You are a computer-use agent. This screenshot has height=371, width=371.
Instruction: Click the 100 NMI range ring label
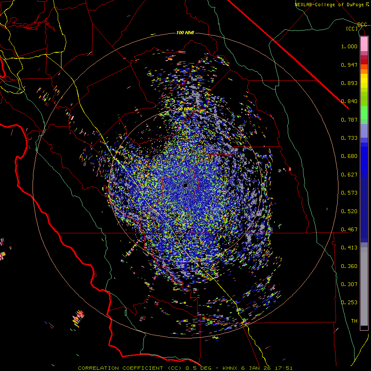point(185,33)
